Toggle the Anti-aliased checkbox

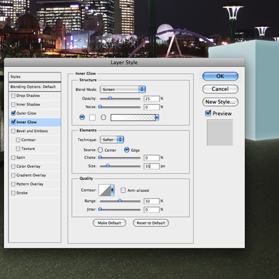(123, 190)
